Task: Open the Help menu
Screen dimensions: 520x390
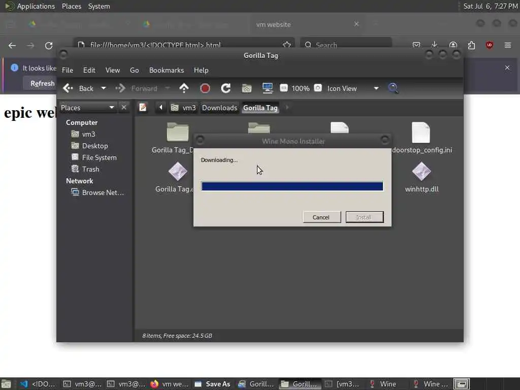Action: [x=201, y=70]
